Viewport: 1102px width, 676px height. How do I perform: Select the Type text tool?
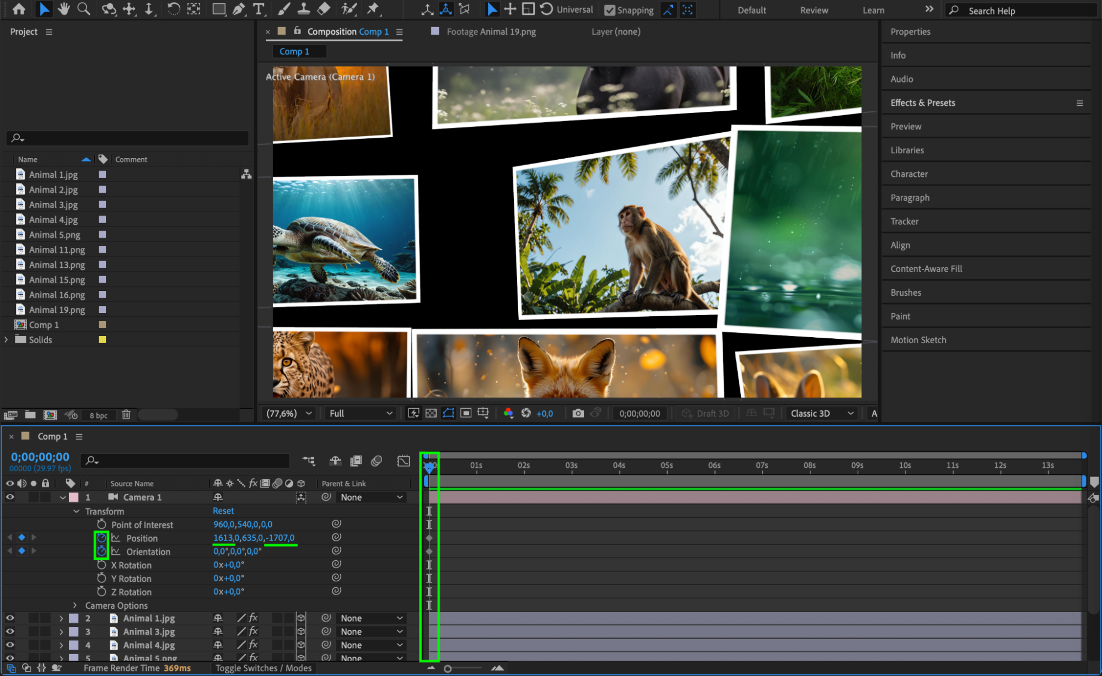point(258,9)
